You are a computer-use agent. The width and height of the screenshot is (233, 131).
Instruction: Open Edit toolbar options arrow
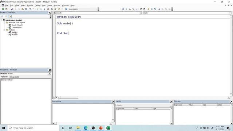pyautogui.click(x=172, y=9)
